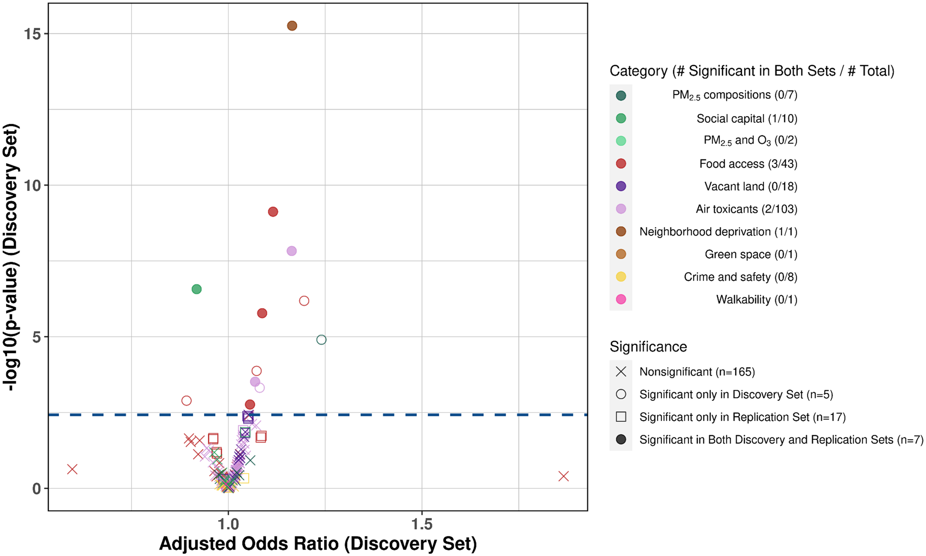926x556 pixels.
Task: Click the Social capital legend green dot
Action: (621, 119)
